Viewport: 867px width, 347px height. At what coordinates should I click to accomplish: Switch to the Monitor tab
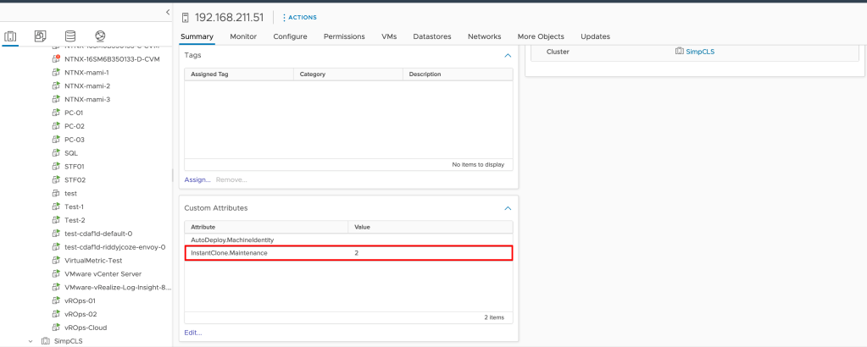point(243,36)
